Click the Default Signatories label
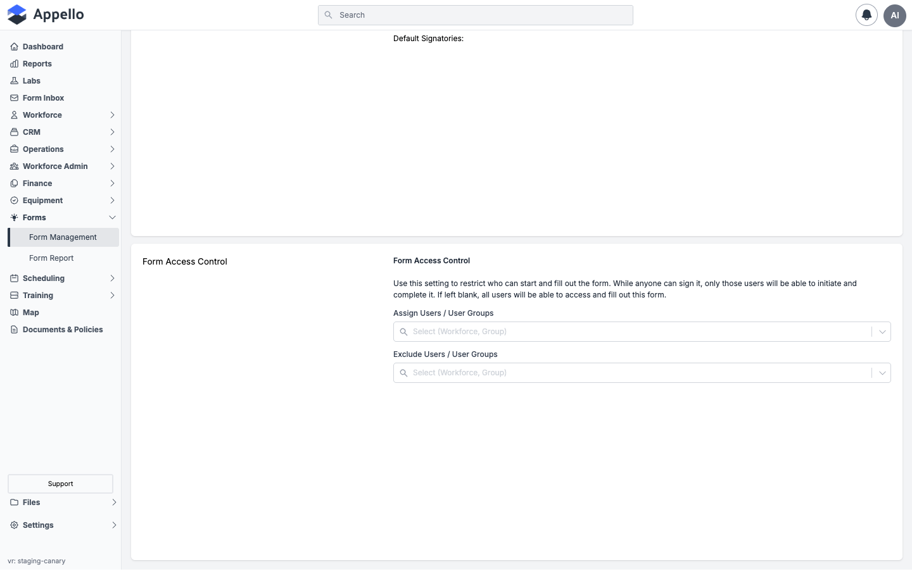 tap(428, 39)
